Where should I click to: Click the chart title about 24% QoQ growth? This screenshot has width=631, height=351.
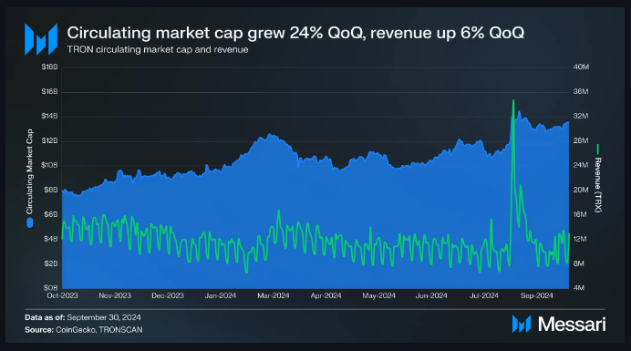(295, 33)
